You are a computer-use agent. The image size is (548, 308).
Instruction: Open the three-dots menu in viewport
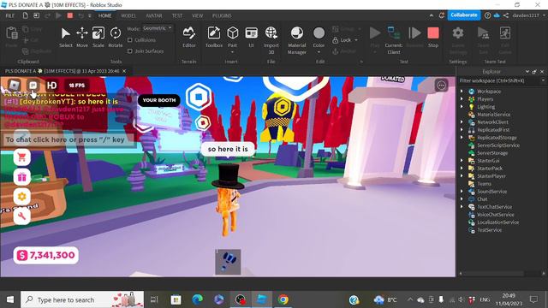tap(441, 86)
